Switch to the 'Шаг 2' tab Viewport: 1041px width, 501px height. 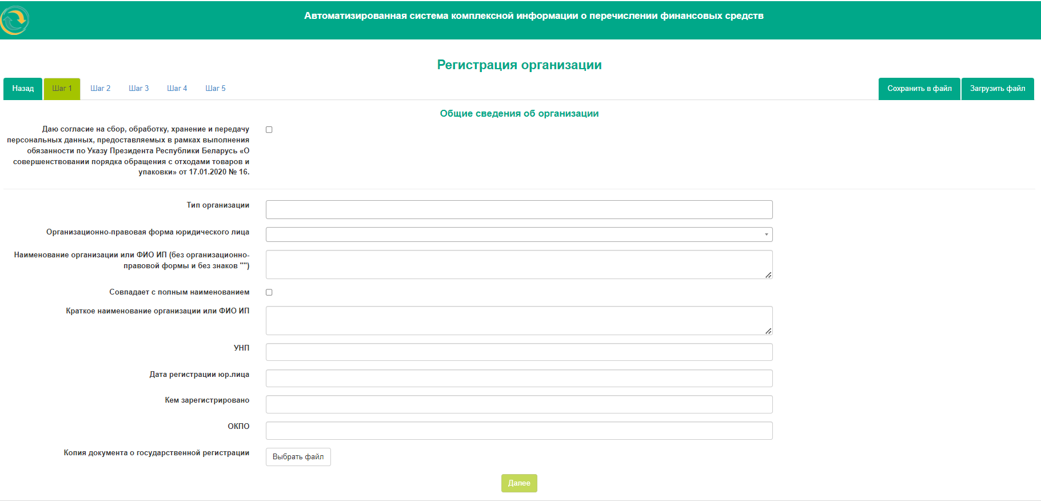coord(100,89)
